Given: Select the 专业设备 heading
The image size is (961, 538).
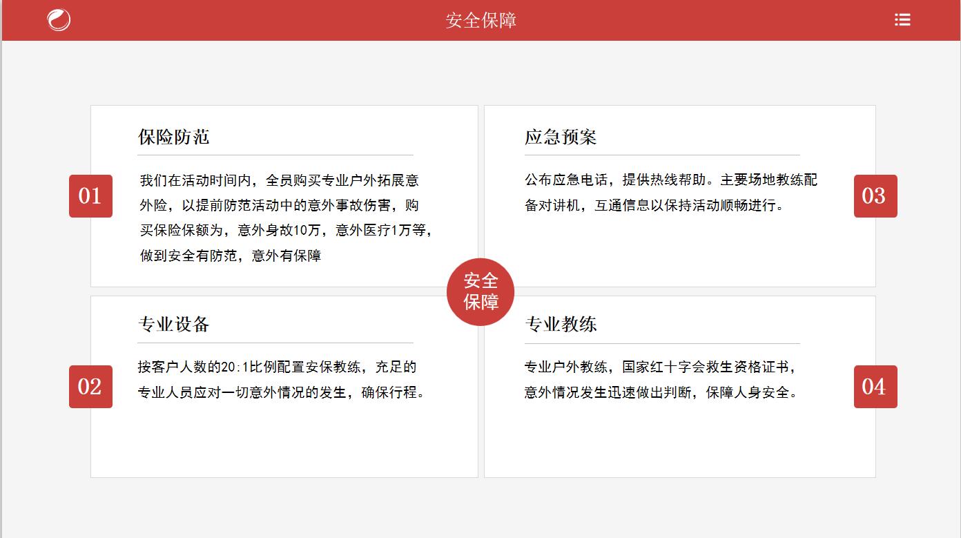Looking at the screenshot, I should click(x=173, y=325).
